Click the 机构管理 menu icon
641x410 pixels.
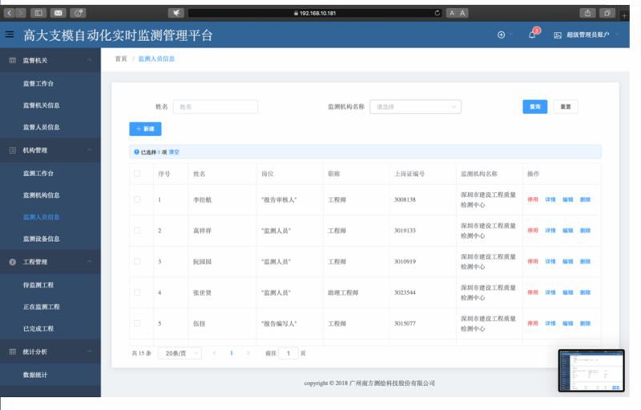pos(13,151)
